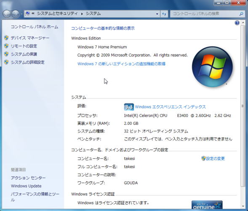Click the Windows はライセンス認証されています text
248x211 pixels.
(x=113, y=203)
